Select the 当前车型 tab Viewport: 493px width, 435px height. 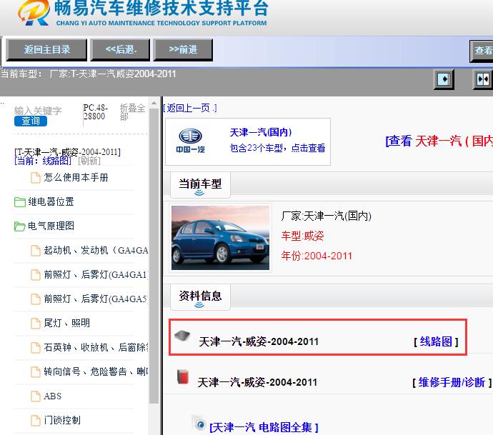(200, 184)
